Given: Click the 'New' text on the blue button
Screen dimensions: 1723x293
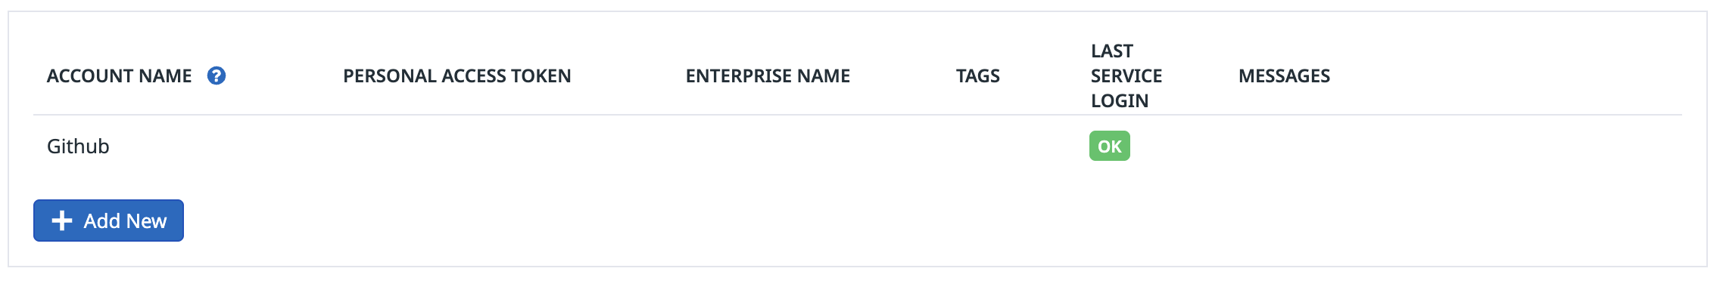Looking at the screenshot, I should point(146,221).
